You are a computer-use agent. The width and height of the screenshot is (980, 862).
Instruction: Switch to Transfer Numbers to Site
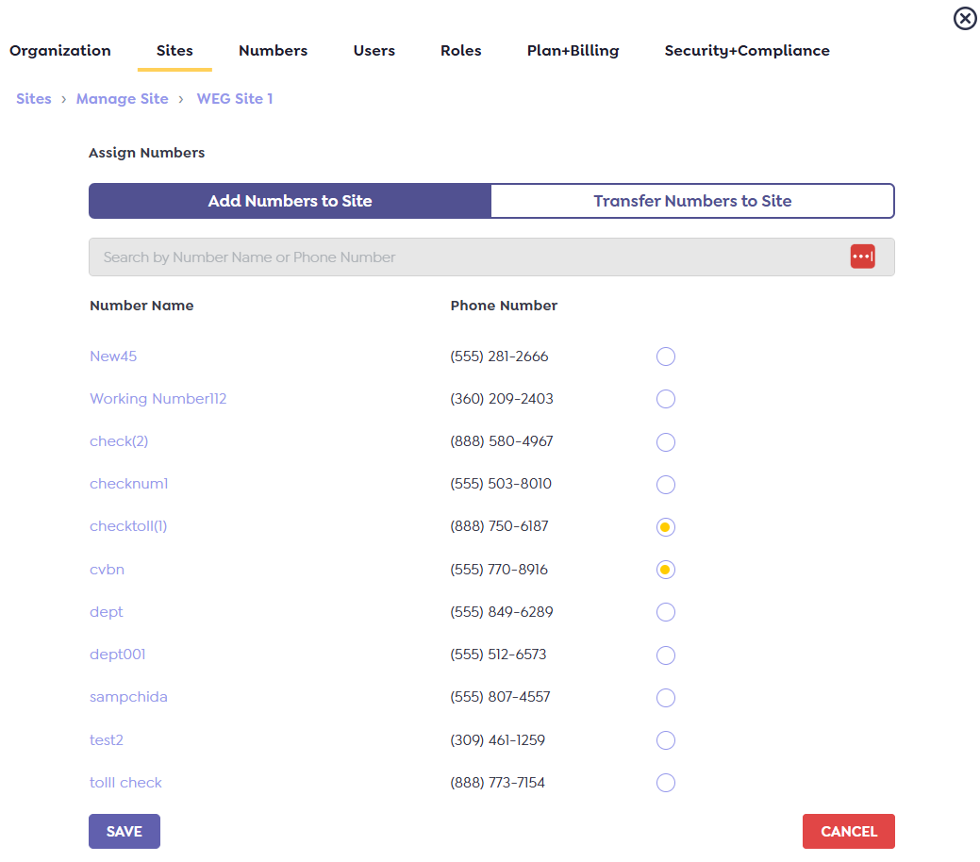point(692,201)
